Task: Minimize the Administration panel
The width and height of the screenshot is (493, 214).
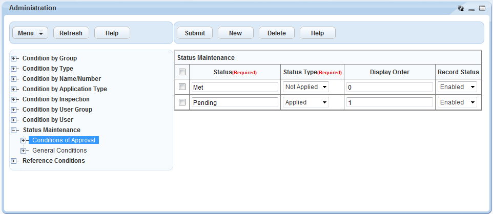Action: tap(471, 9)
